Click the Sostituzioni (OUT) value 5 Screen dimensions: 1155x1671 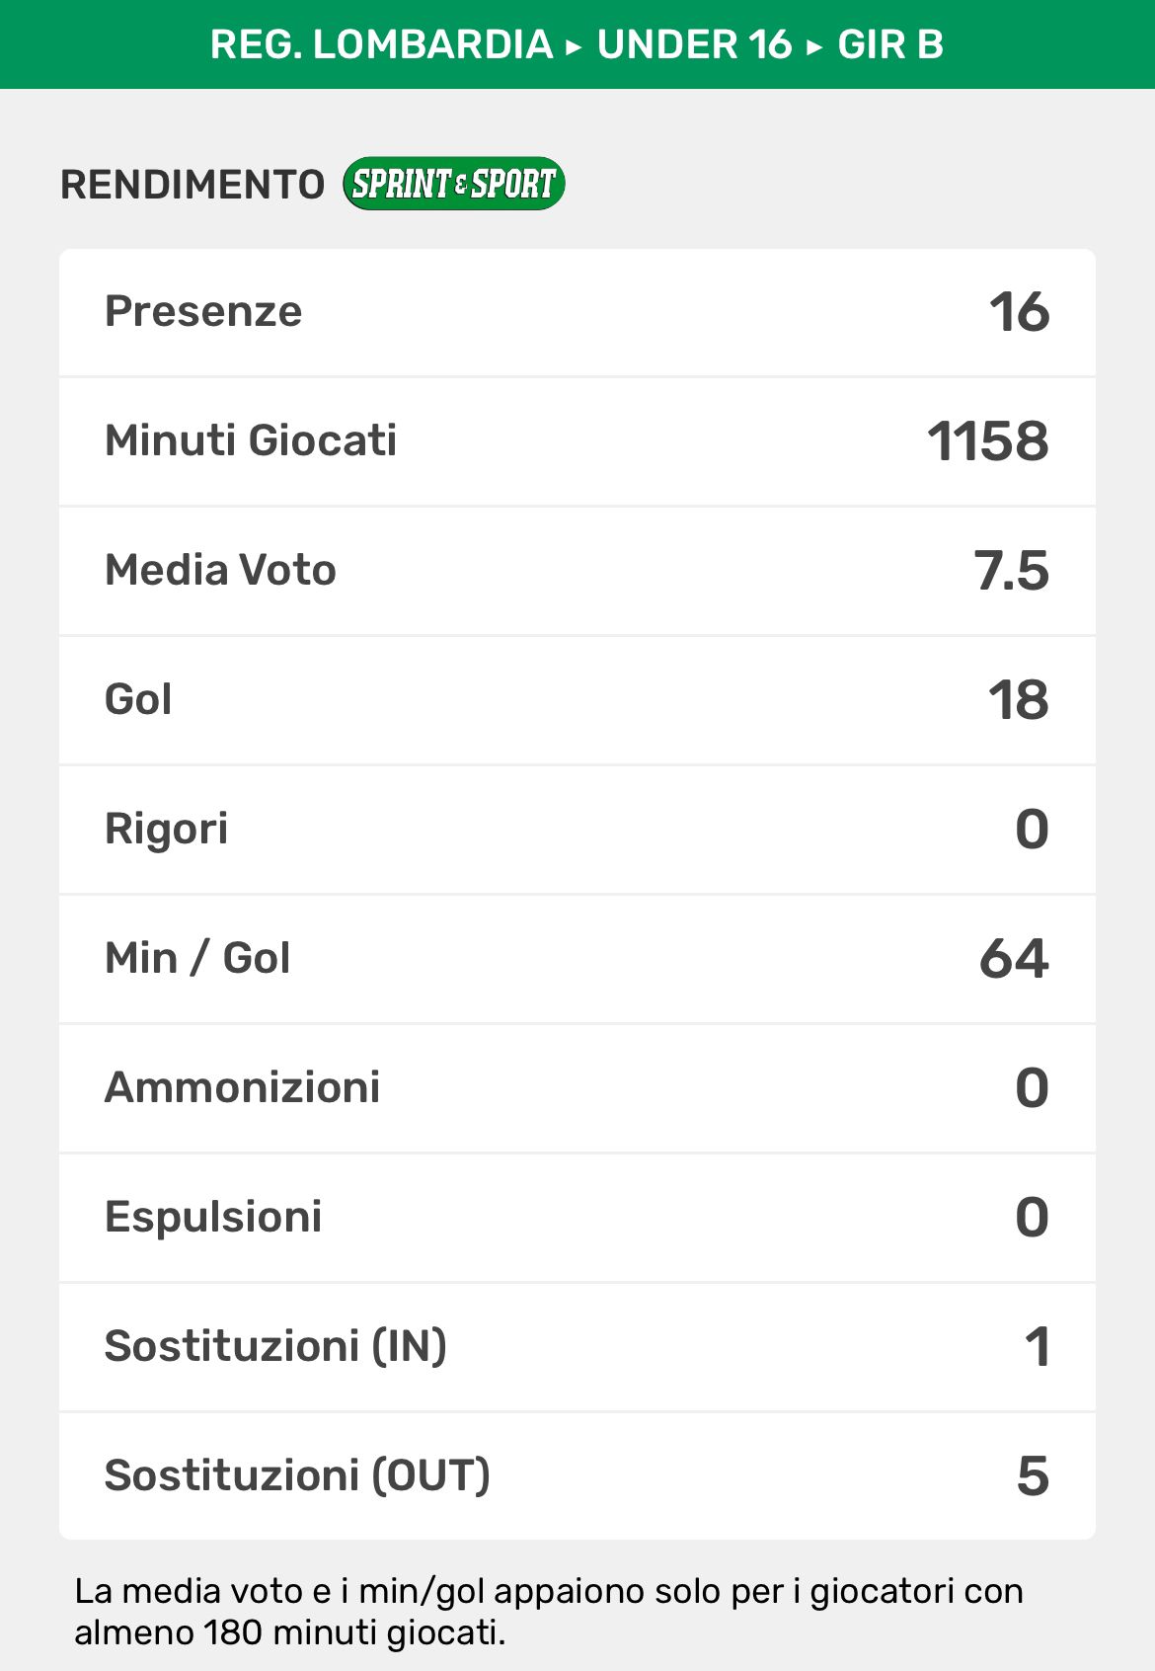tap(1033, 1476)
